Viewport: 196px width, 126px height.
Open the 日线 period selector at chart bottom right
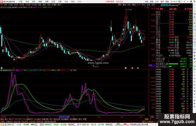point(152,117)
